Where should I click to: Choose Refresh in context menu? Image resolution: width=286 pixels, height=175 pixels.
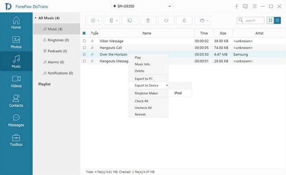(x=148, y=114)
